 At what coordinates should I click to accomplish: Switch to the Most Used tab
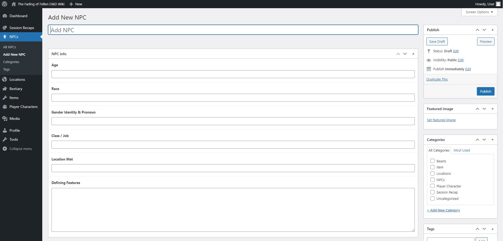tap(462, 150)
